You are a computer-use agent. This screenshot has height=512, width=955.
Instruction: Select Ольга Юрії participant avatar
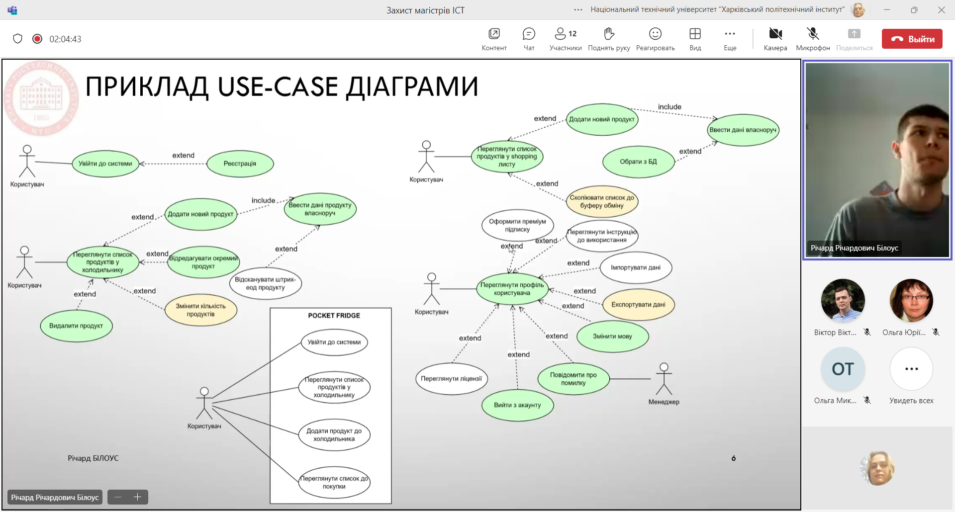click(x=911, y=301)
